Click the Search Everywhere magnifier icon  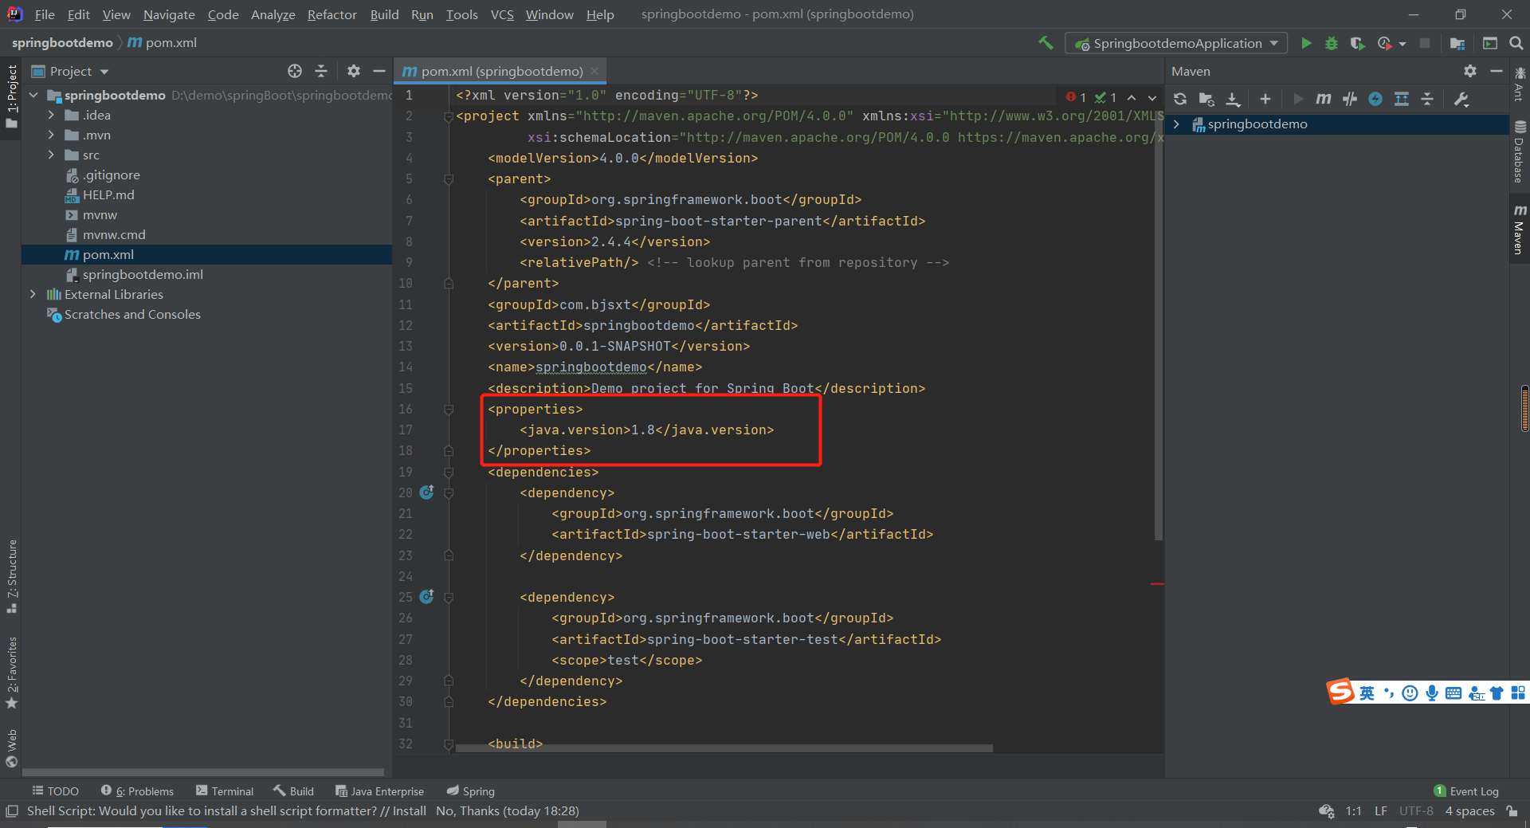point(1516,43)
